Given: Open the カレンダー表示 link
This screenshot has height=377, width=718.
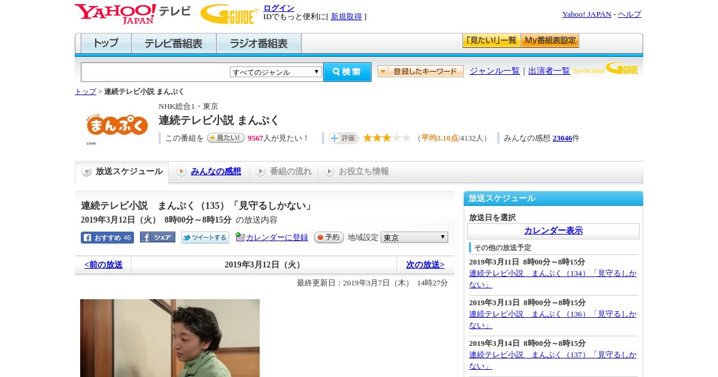Looking at the screenshot, I should coord(553,230).
